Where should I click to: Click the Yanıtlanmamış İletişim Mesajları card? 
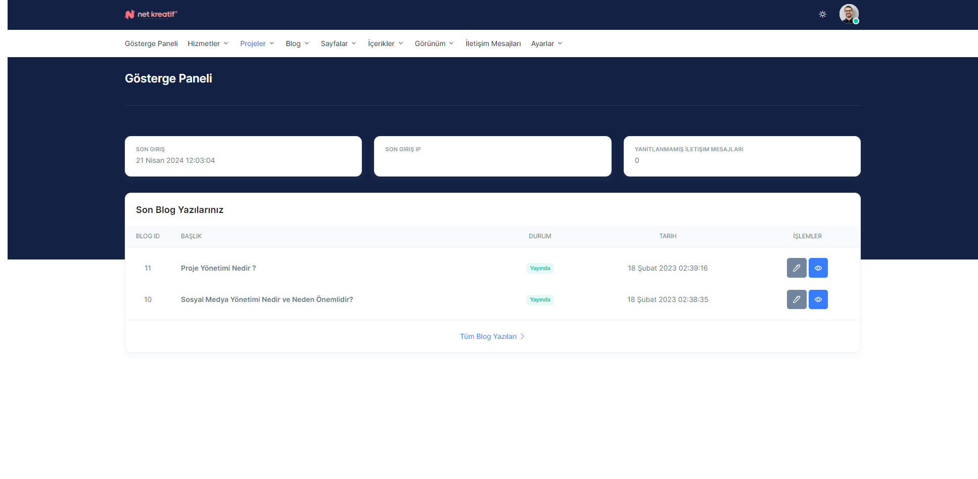pos(741,156)
